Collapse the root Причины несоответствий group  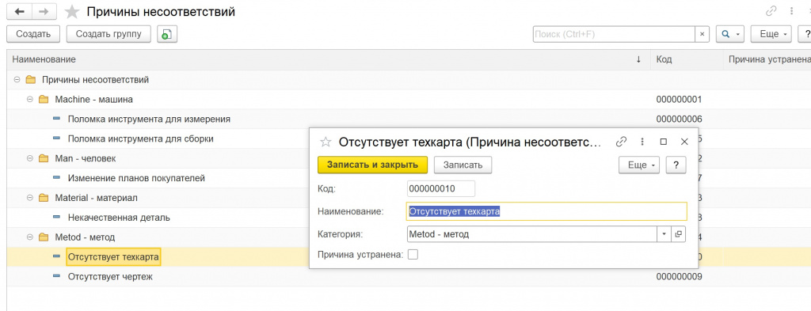pos(17,80)
